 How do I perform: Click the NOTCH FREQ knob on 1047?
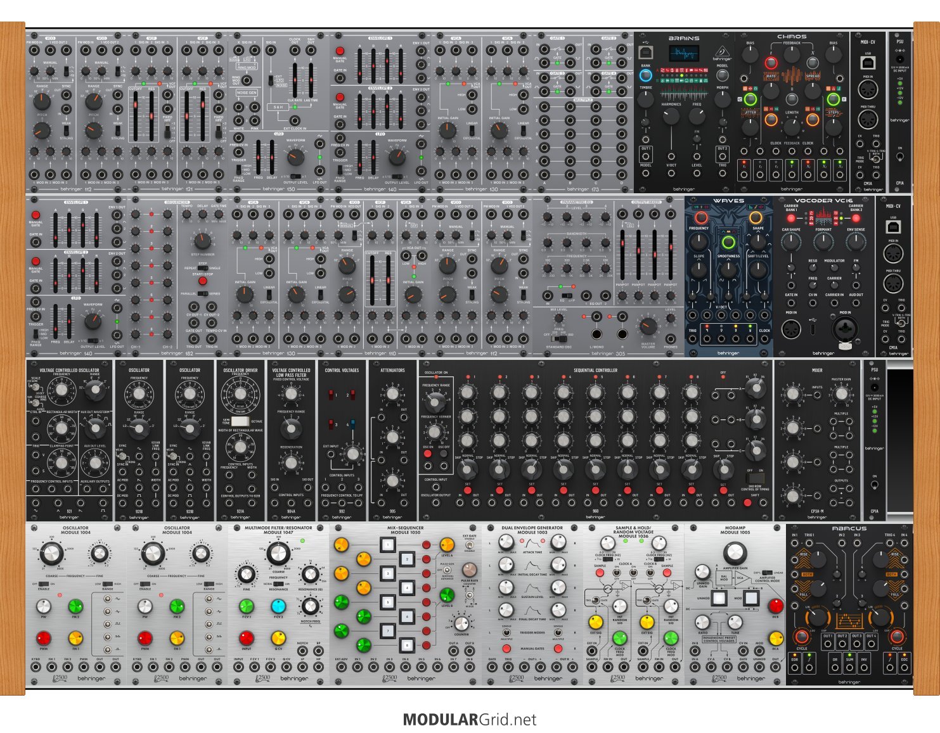[309, 606]
